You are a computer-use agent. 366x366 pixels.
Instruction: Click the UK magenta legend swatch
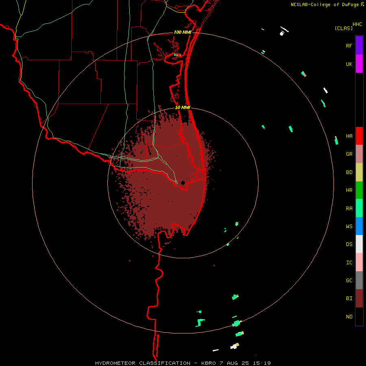click(359, 64)
